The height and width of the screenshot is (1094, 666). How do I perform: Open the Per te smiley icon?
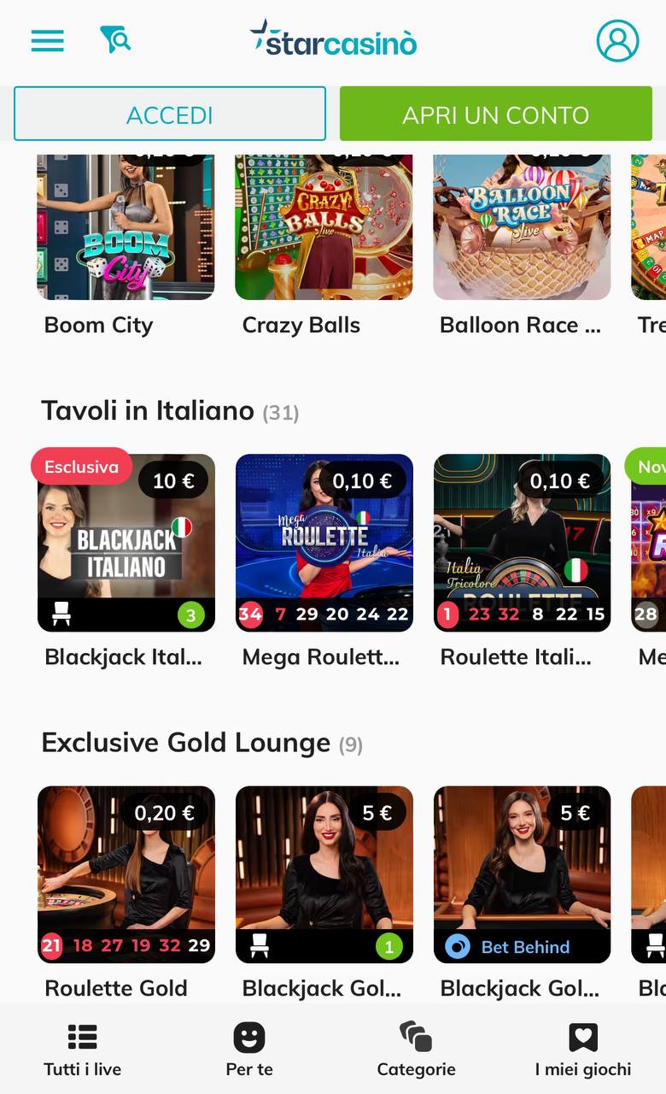[249, 1038]
